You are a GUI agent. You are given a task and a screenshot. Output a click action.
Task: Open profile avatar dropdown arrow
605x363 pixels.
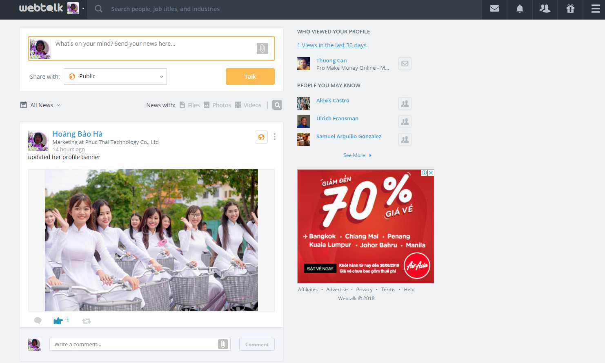pos(83,9)
